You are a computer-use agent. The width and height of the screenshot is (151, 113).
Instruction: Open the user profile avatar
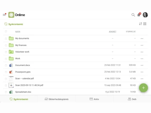click(145, 15)
